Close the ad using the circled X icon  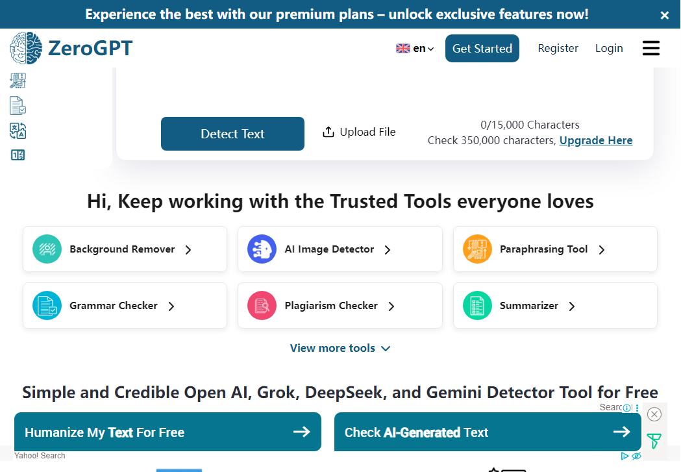pos(654,414)
